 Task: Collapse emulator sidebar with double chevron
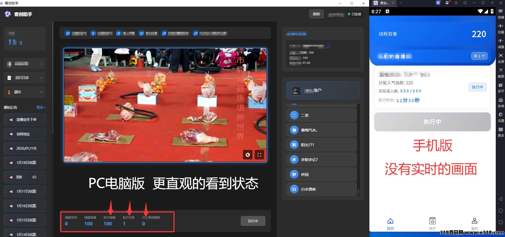click(501, 3)
